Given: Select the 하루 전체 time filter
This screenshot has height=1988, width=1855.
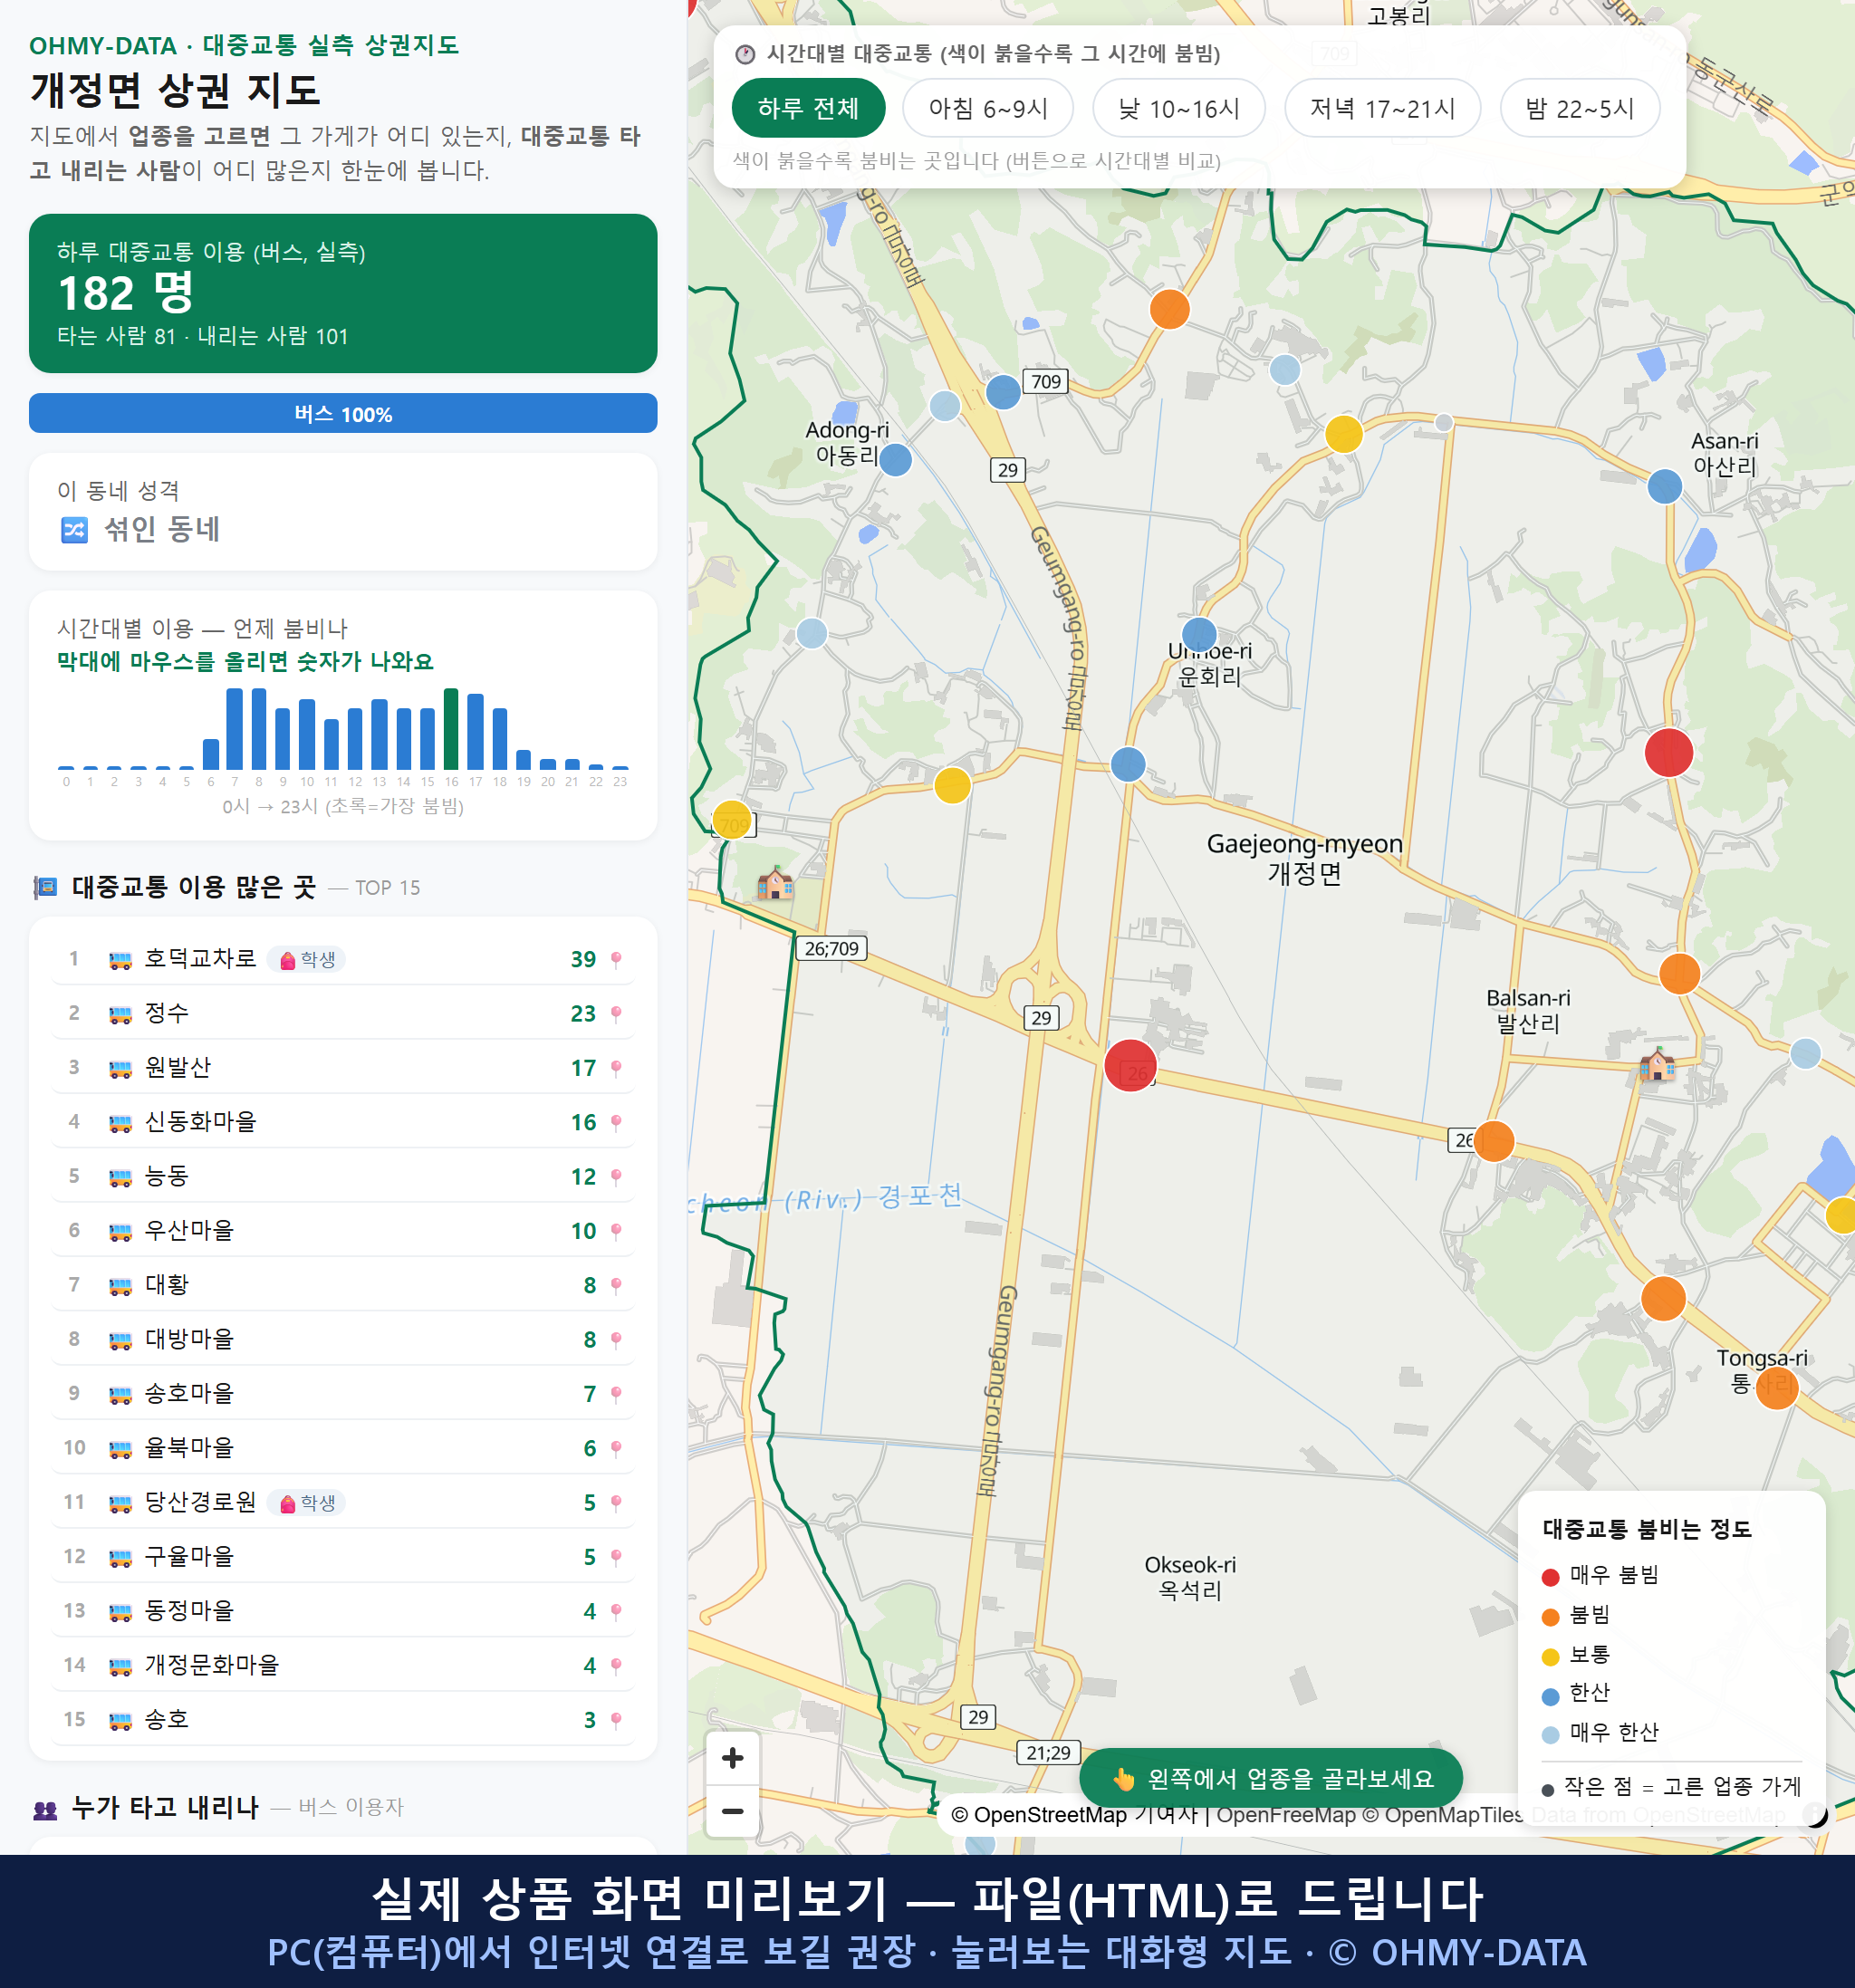Looking at the screenshot, I should pyautogui.click(x=808, y=108).
